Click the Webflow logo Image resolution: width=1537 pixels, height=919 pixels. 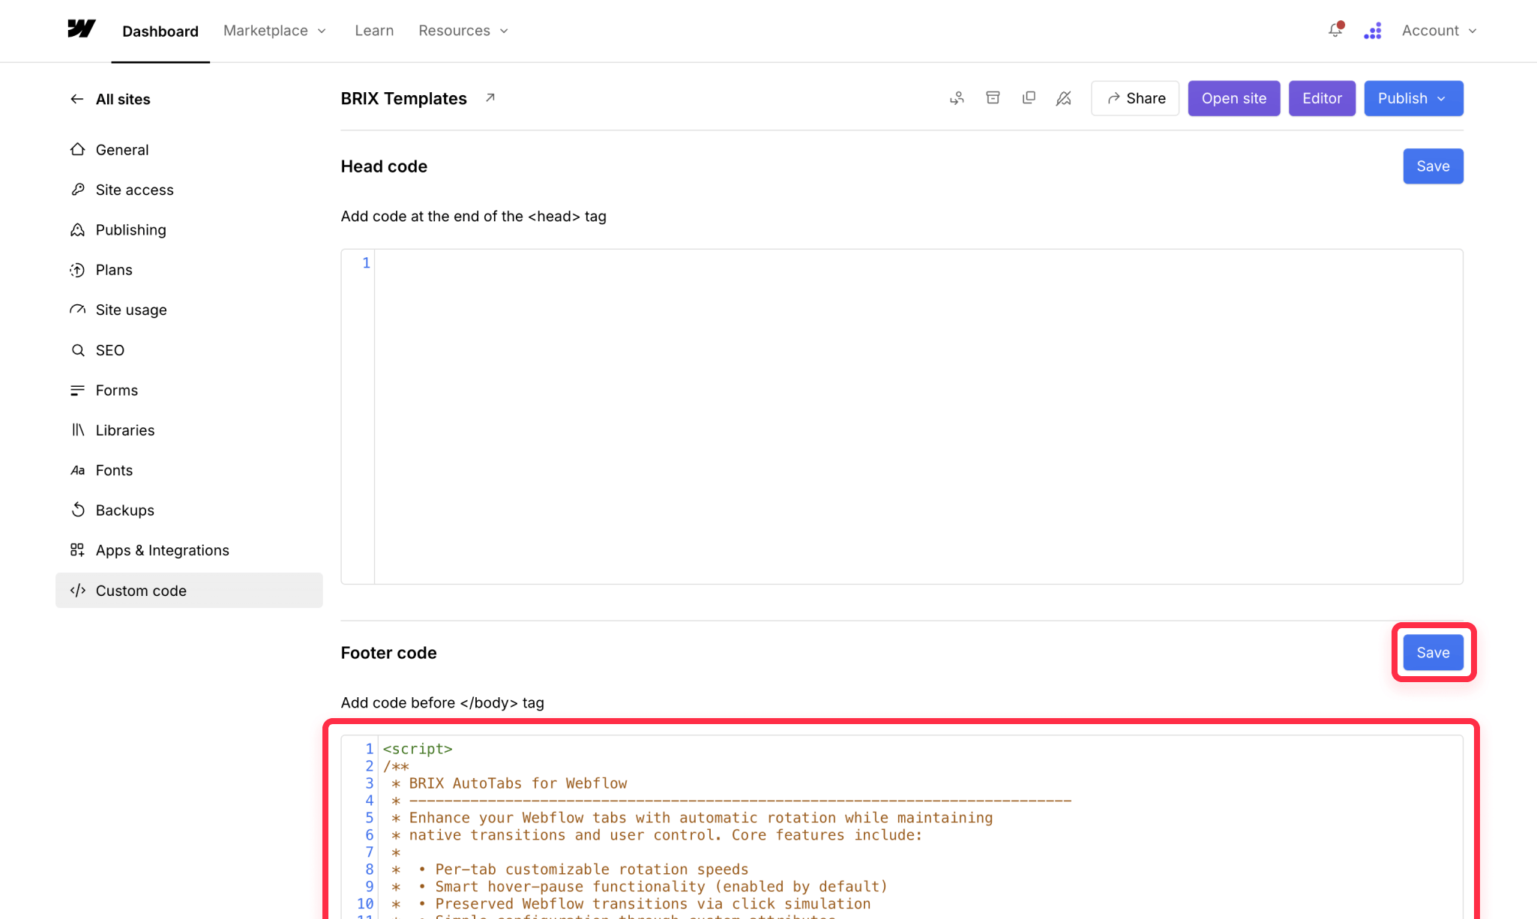coord(81,29)
